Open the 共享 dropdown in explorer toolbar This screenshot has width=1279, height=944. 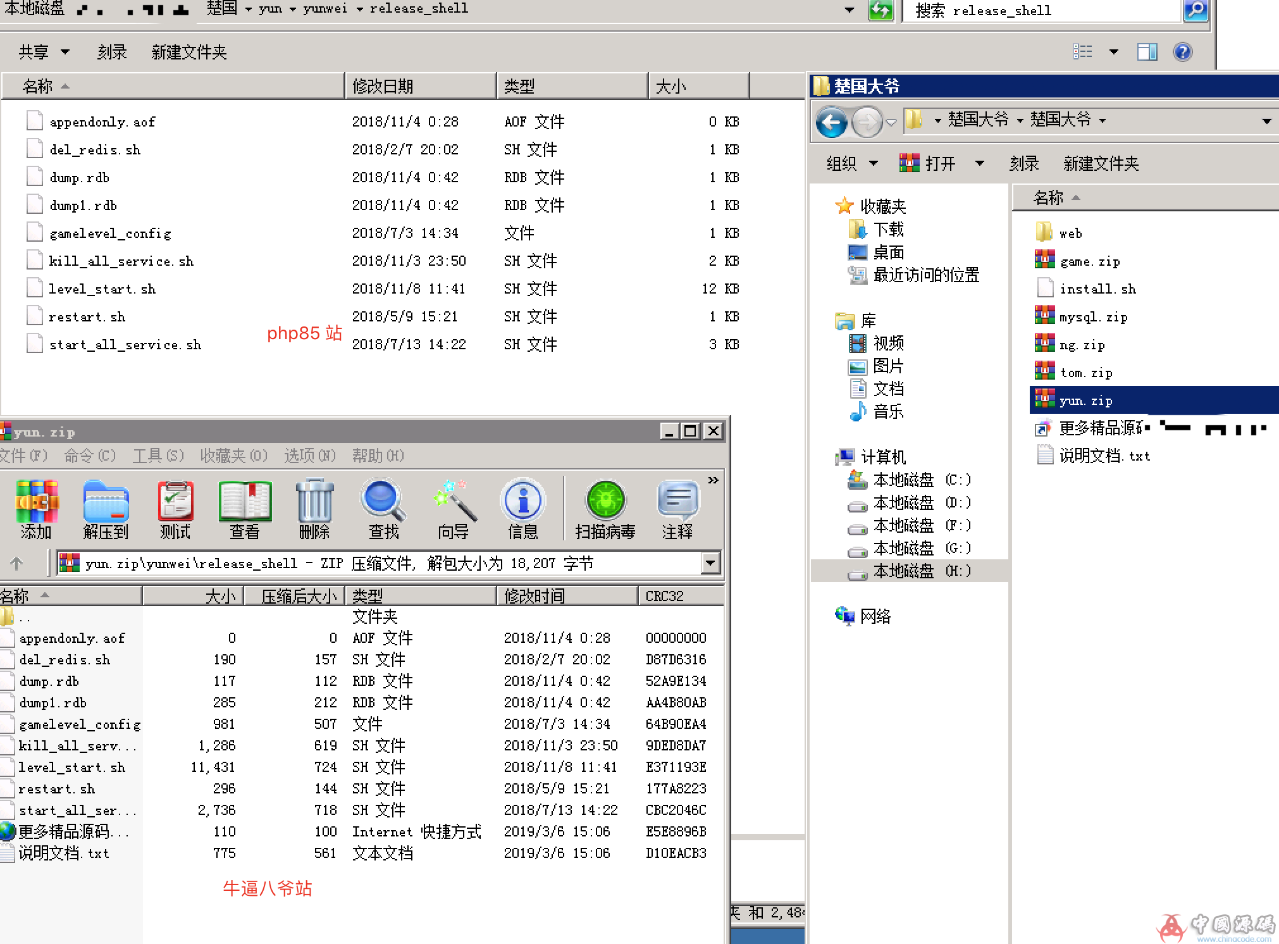click(x=44, y=52)
